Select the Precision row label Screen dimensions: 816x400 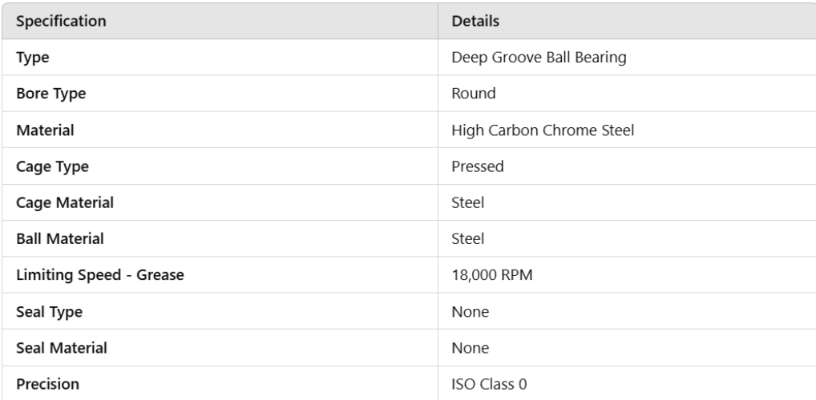[x=49, y=385]
